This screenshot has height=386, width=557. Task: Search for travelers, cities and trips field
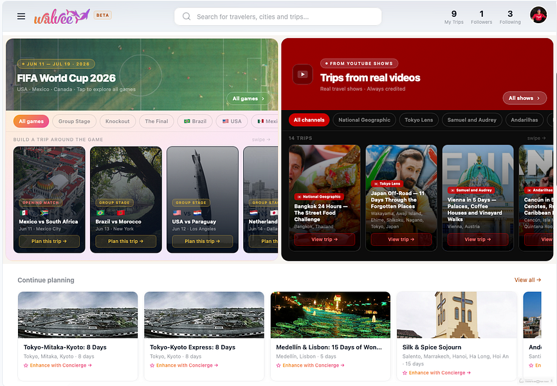click(278, 17)
